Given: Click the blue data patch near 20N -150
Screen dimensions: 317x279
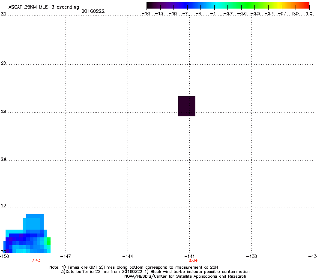Looking at the screenshot, I should point(27,234).
